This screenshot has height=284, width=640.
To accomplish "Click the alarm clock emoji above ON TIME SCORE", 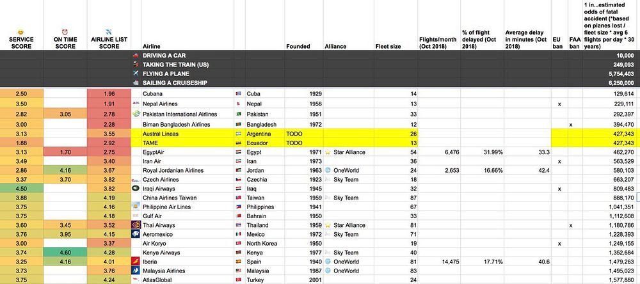I will pos(65,32).
